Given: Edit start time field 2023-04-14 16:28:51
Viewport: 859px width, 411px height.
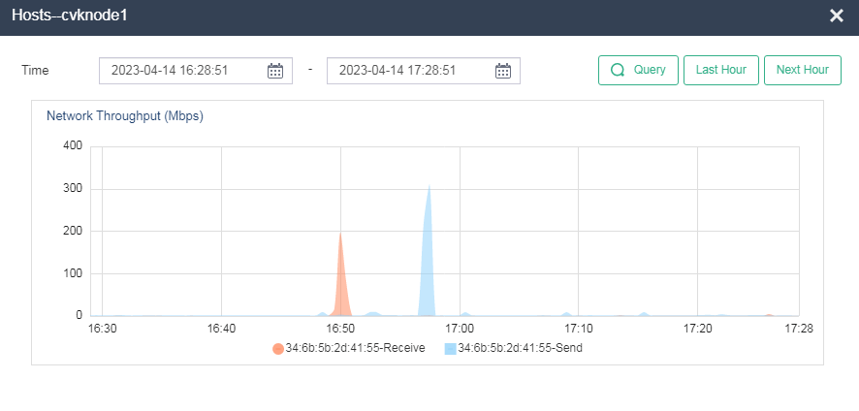Looking at the screenshot, I should (196, 71).
